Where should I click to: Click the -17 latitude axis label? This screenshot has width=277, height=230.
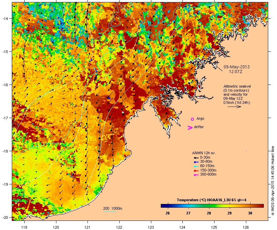(x=5, y=118)
